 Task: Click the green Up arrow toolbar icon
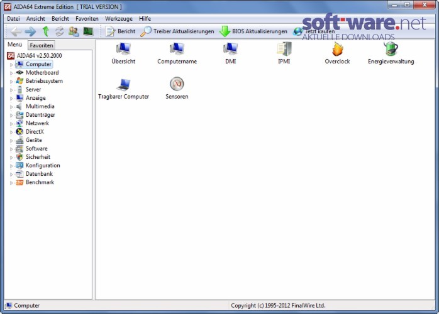click(46, 31)
